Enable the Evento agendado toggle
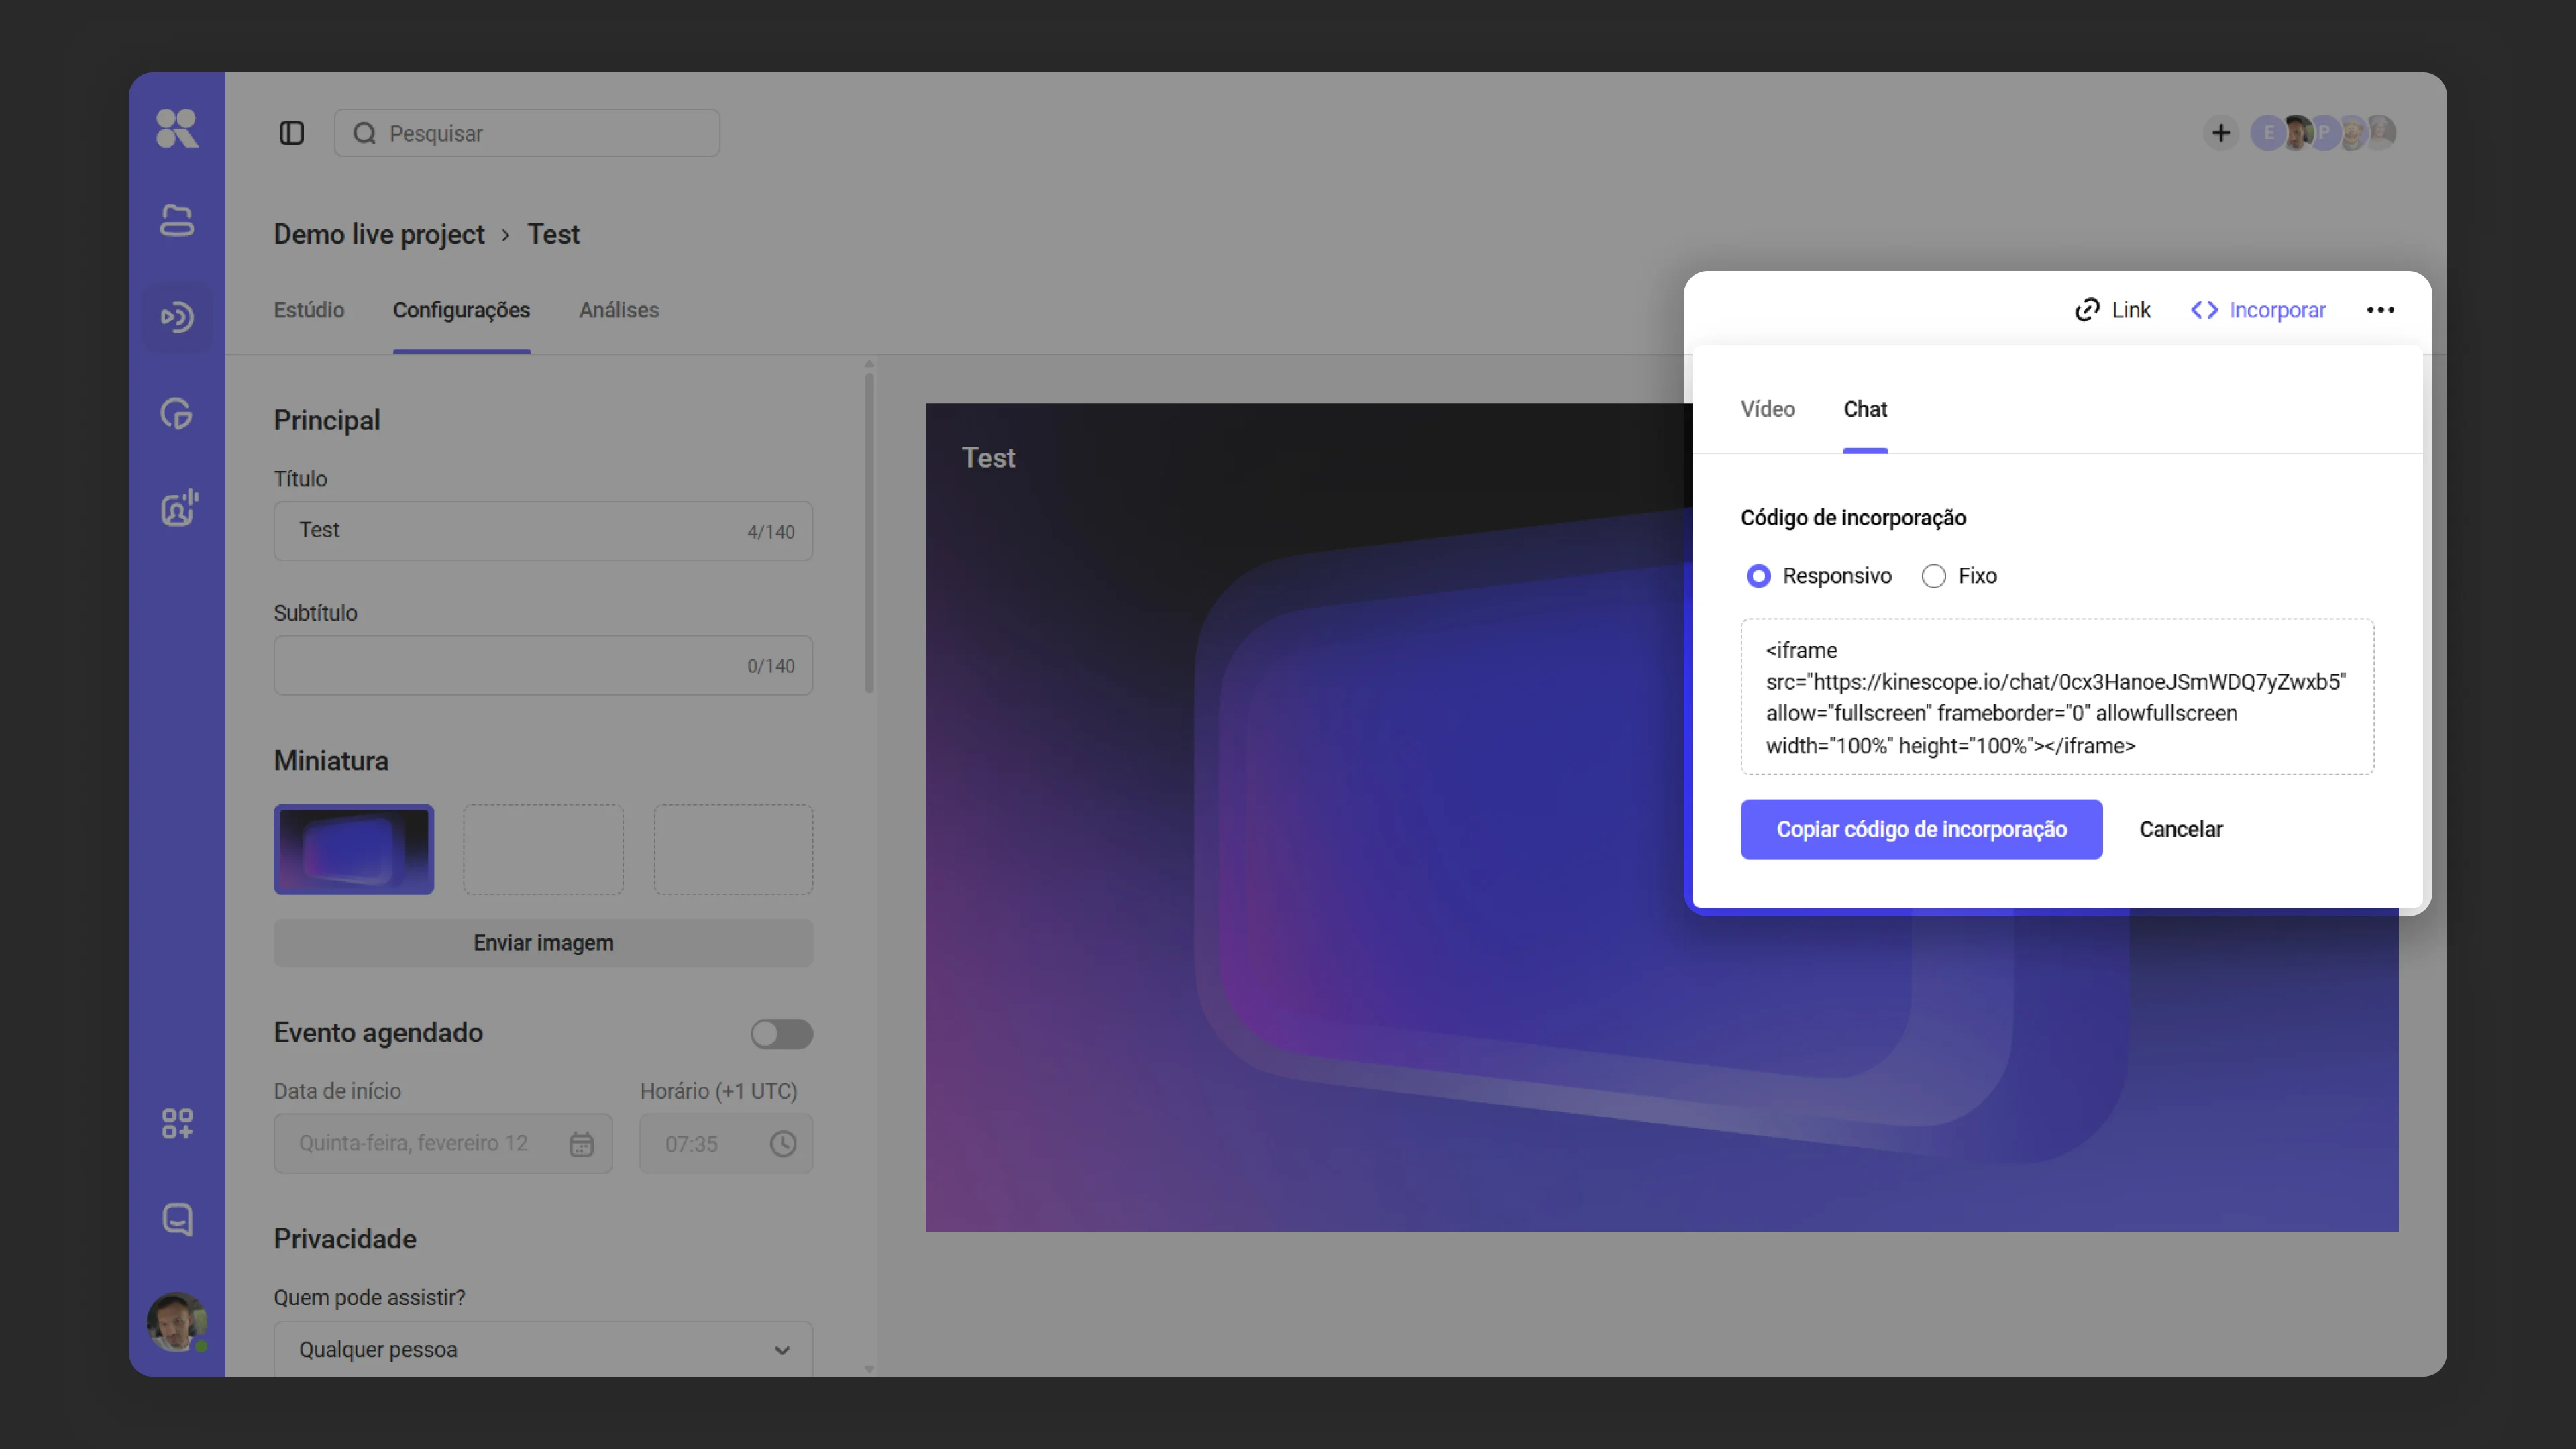 coord(781,1034)
